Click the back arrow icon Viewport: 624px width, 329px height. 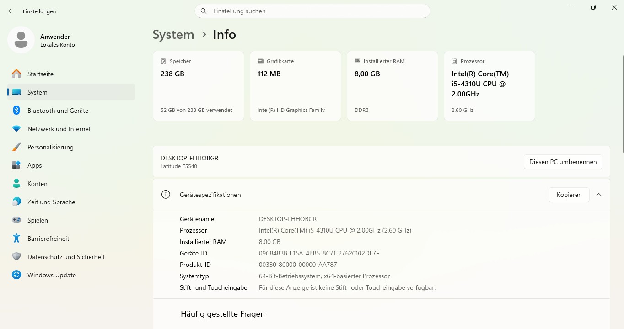pos(11,11)
